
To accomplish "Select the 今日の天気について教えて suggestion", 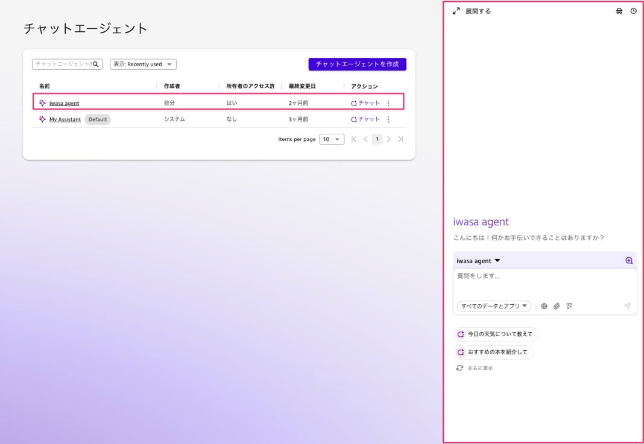I will (495, 334).
